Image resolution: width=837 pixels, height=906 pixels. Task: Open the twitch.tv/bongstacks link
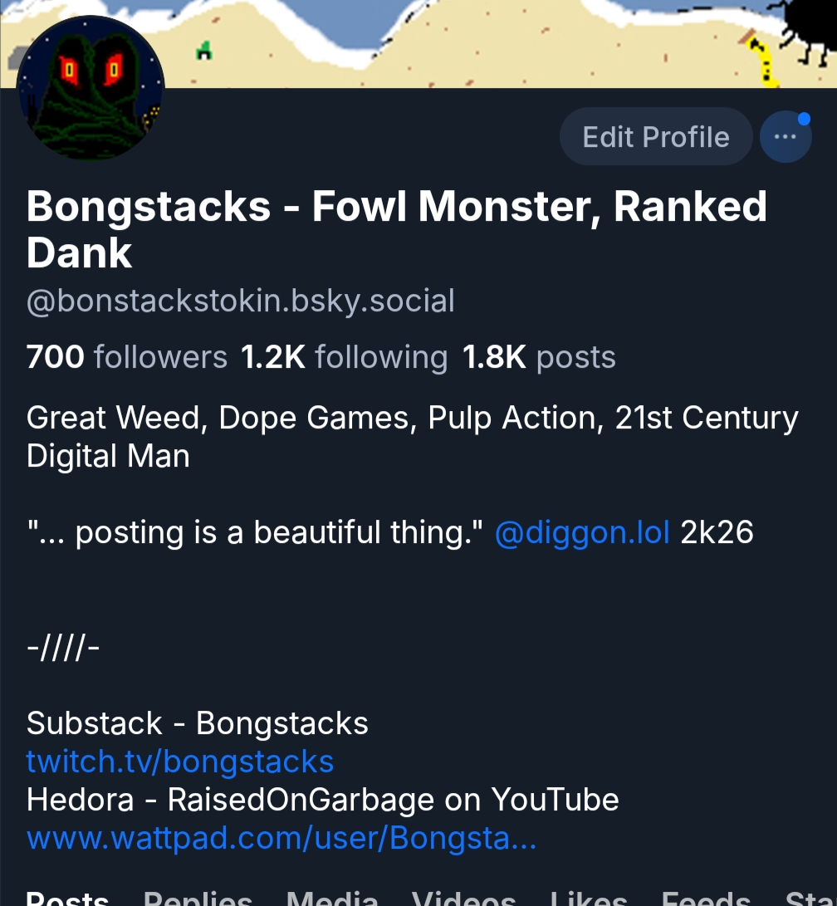pyautogui.click(x=180, y=761)
